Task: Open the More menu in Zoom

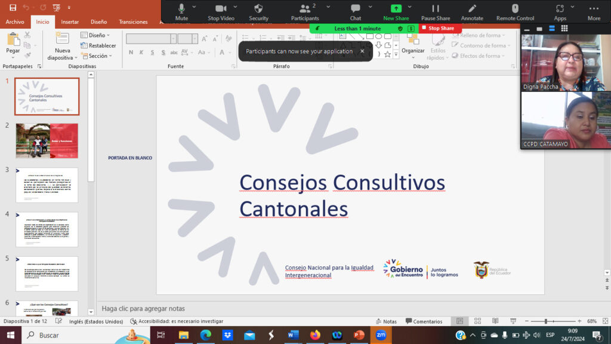Action: tap(594, 13)
